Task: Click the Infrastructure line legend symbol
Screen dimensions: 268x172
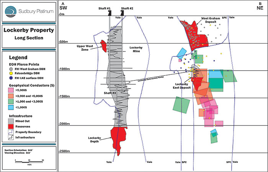Action: click(x=11, y=137)
